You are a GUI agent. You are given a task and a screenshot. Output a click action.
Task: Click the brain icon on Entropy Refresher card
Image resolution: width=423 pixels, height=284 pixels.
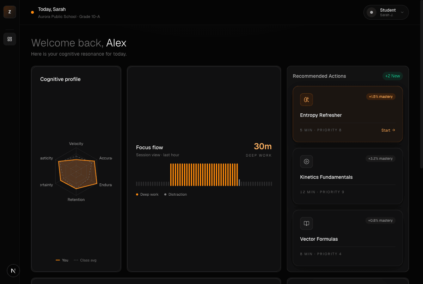click(x=306, y=100)
